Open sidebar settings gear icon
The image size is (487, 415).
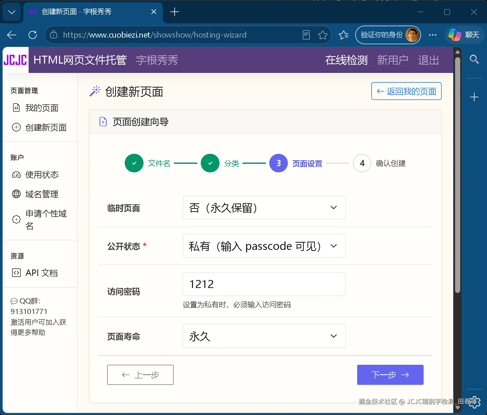tap(475, 402)
